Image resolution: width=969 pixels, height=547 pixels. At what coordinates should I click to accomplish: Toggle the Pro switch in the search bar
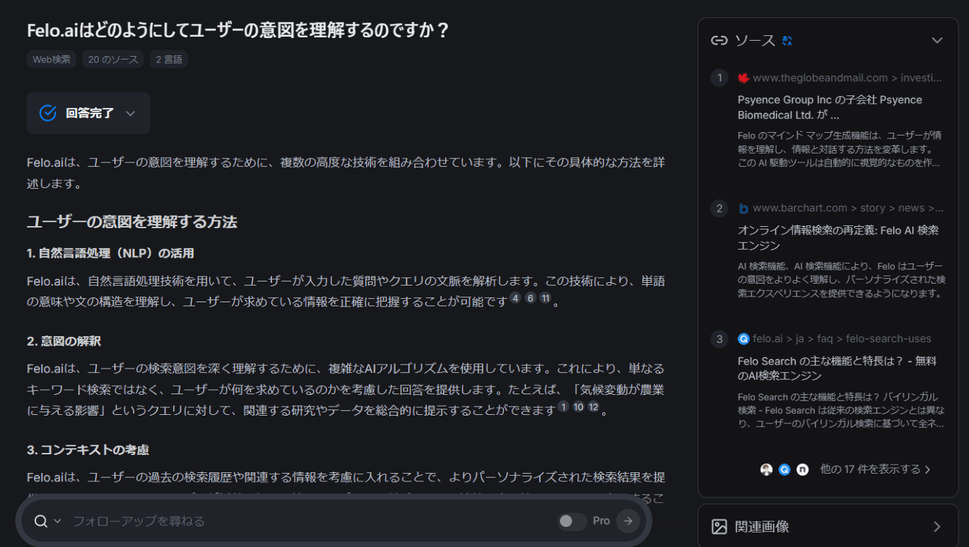572,521
